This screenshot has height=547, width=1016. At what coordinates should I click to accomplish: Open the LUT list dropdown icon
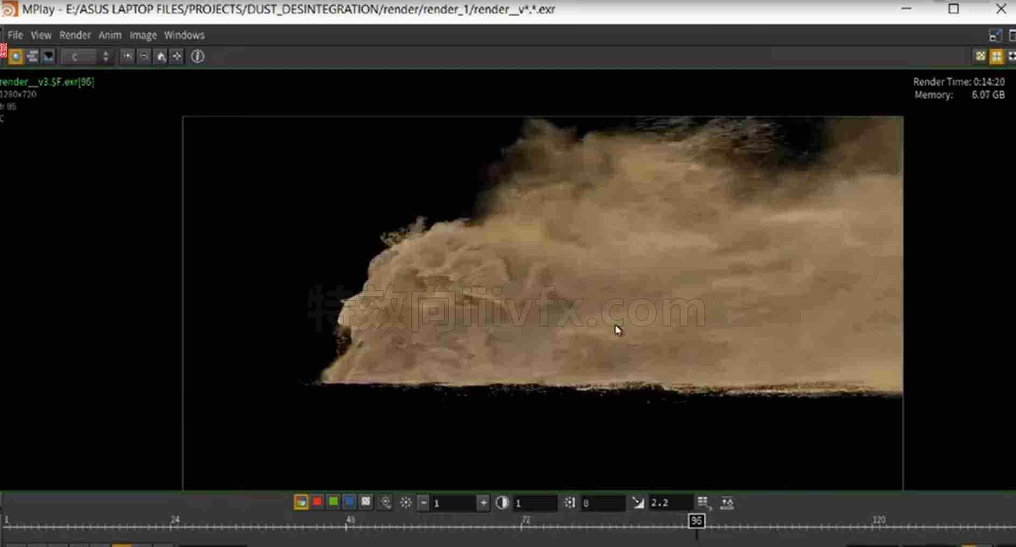pyautogui.click(x=704, y=503)
